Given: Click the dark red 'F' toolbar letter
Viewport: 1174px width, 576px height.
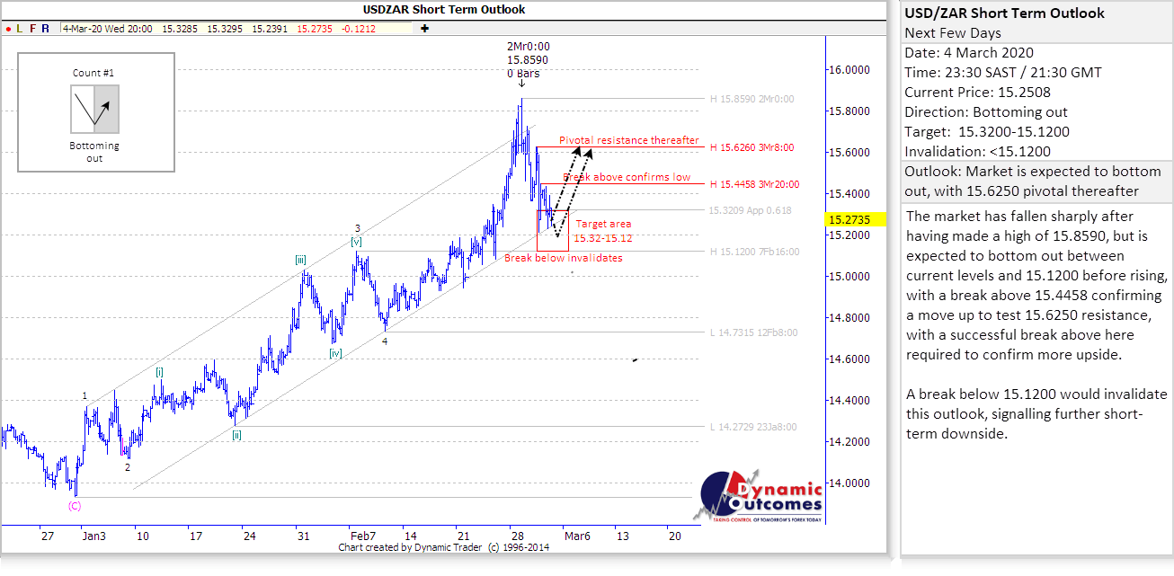Looking at the screenshot, I should pos(33,29).
